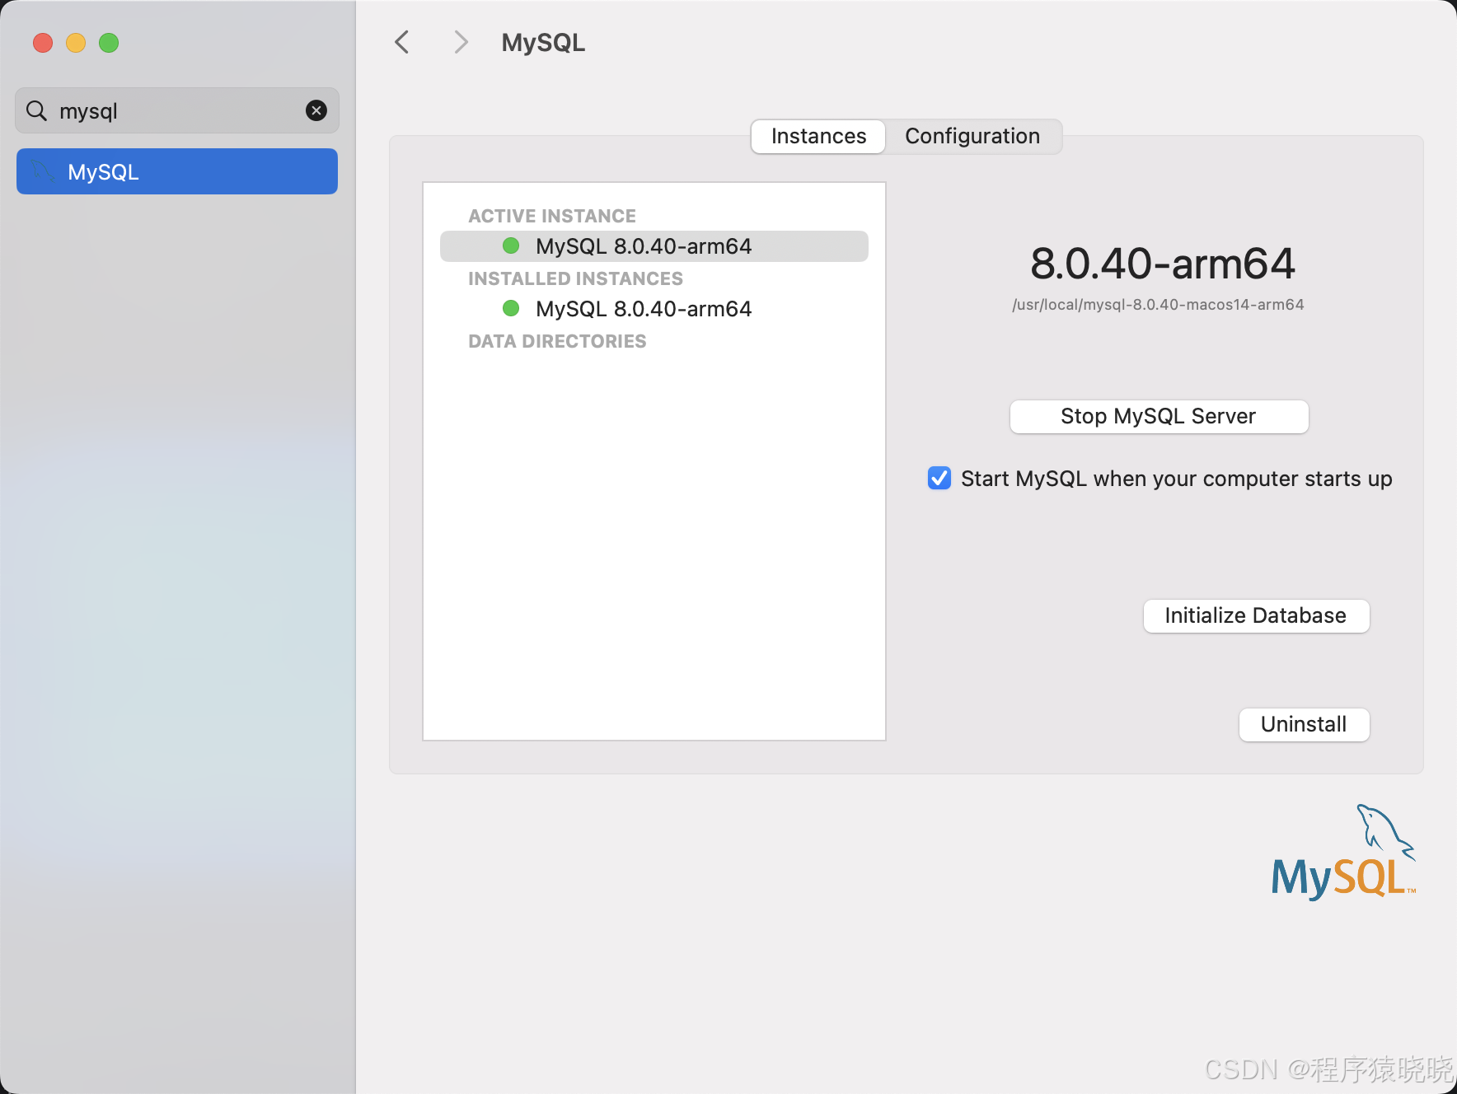This screenshot has height=1094, width=1457.
Task: Switch to the Instances tab
Action: tap(818, 136)
